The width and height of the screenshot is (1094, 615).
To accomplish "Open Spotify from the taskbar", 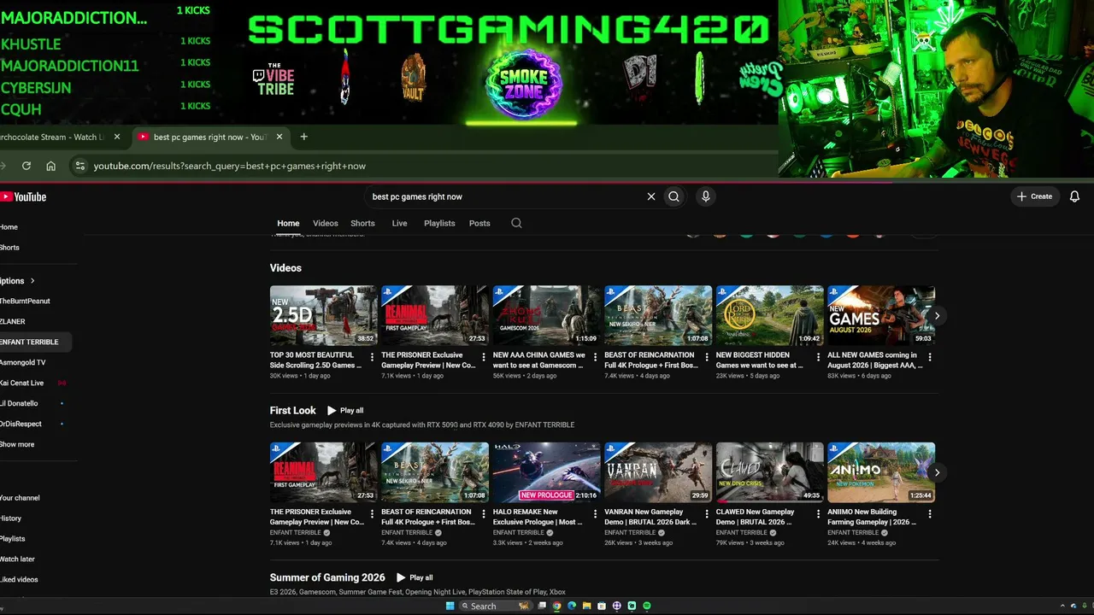I will point(647,606).
